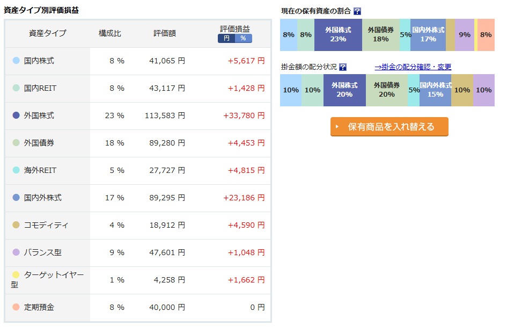Select the ターゲットイヤー型 row label
The height and width of the screenshot is (333, 522).
pos(47,280)
